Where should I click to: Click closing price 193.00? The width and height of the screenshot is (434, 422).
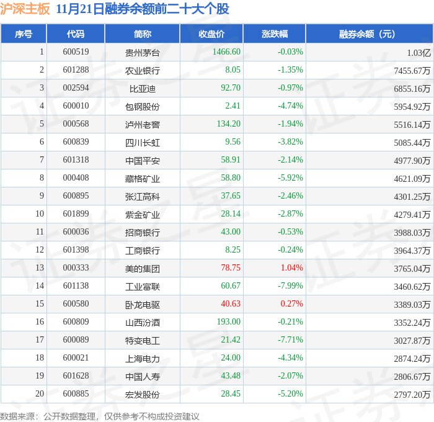229,322
